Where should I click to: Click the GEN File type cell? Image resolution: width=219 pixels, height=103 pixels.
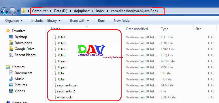pyautogui.click(x=167, y=85)
